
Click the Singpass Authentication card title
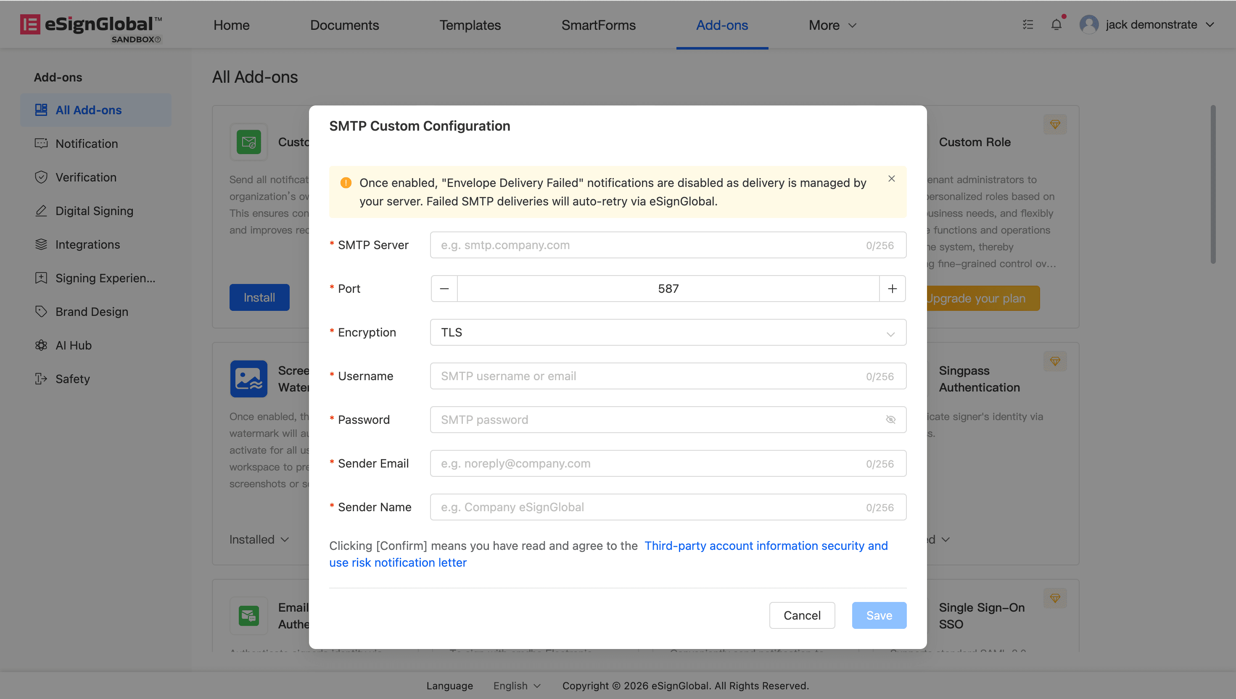(x=979, y=379)
